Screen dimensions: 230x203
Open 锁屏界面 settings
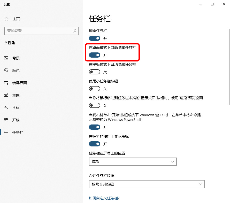pyautogui.click(x=19, y=83)
